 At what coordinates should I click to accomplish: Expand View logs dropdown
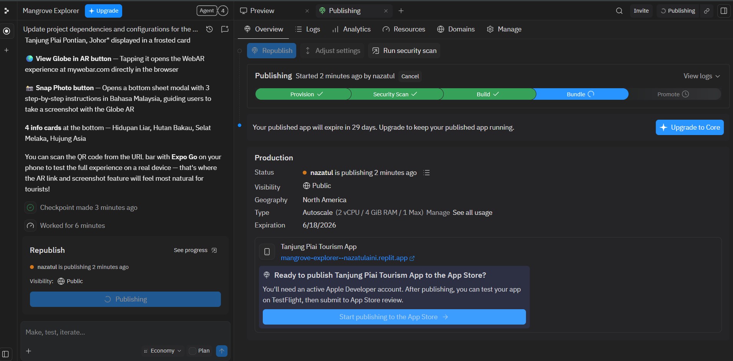click(701, 76)
